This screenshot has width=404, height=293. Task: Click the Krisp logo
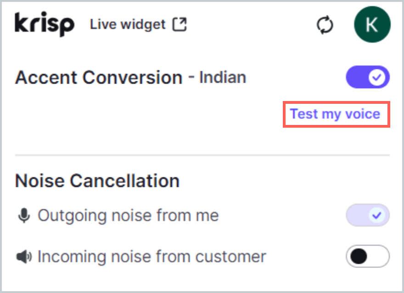[x=44, y=24]
